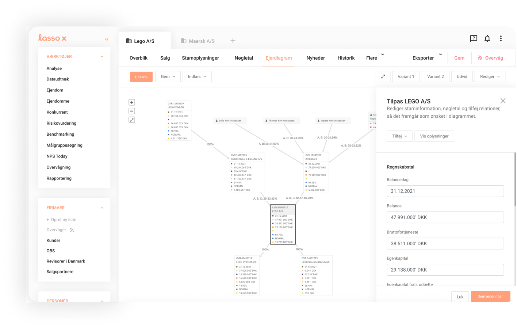This screenshot has height=329, width=517.
Task: Open the Historik tab
Action: (346, 58)
